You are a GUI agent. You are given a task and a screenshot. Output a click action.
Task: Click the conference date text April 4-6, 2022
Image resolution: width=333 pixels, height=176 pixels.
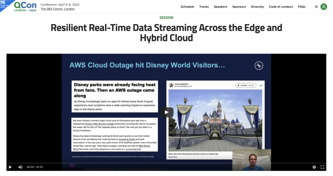[x=69, y=5]
